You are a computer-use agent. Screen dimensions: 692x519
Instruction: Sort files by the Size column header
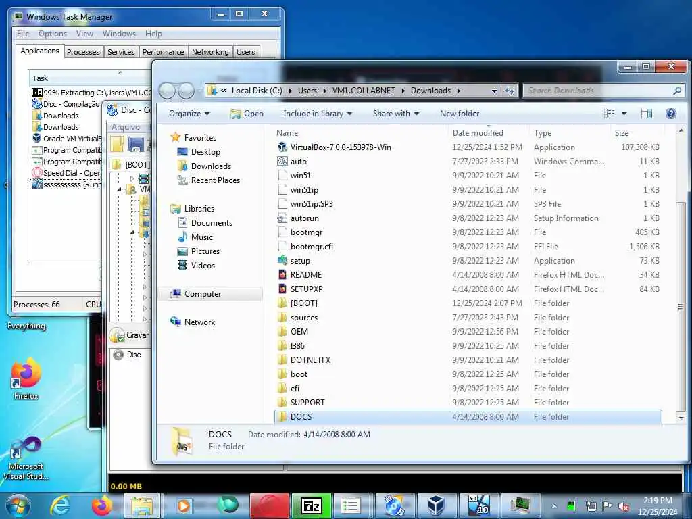622,133
